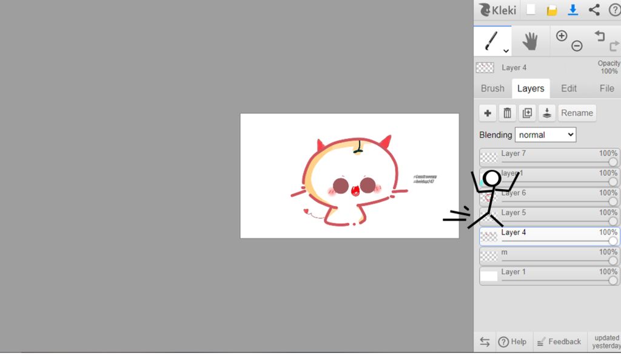Click the Layer 7 thumbnail
621x354 pixels.
[489, 158]
